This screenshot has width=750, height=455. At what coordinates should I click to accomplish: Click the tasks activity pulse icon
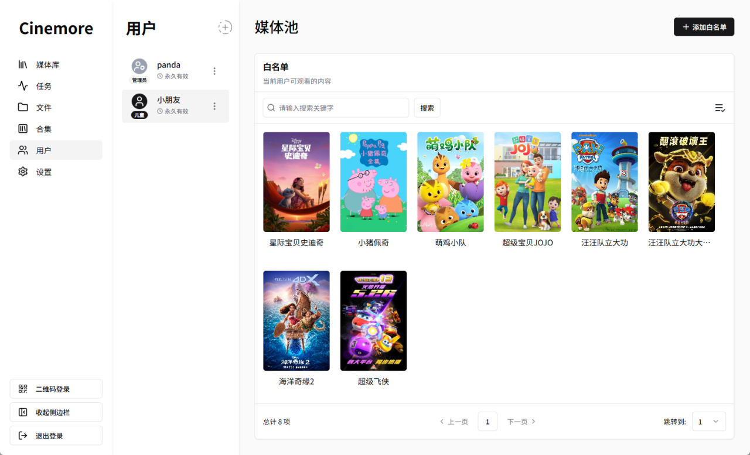(23, 86)
